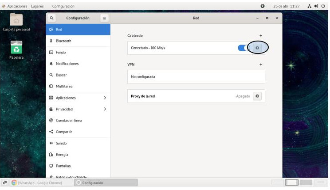Open the Lugares menu in top bar
This screenshot has height=190, width=330.
[x=37, y=6]
